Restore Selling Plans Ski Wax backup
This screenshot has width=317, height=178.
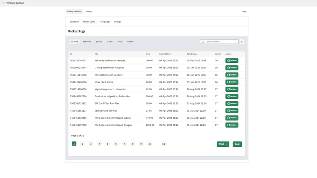tap(232, 111)
